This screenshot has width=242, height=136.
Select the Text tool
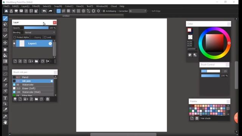[5, 98]
